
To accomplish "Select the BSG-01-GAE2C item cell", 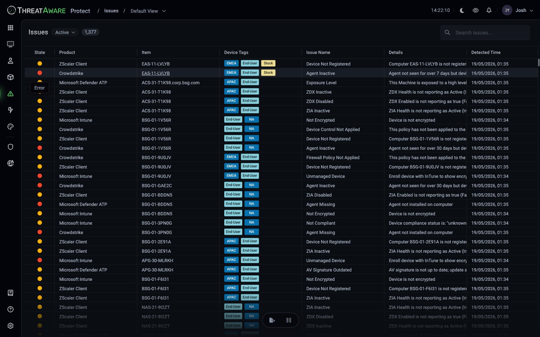I will pyautogui.click(x=157, y=186).
